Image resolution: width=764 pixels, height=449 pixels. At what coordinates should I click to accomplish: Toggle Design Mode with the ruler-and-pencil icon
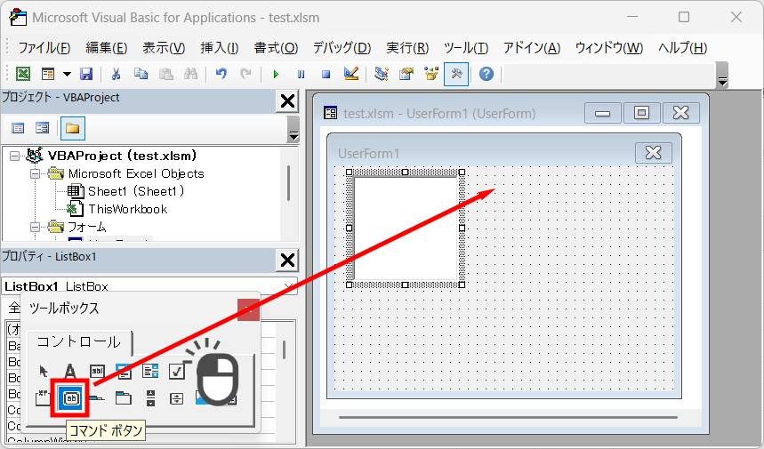[350, 74]
